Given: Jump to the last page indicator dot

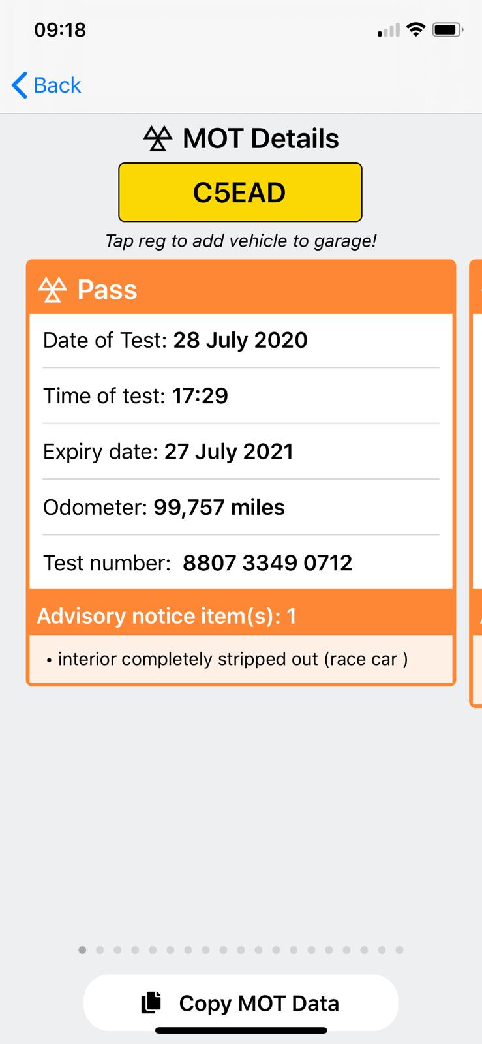Looking at the screenshot, I should [x=400, y=950].
